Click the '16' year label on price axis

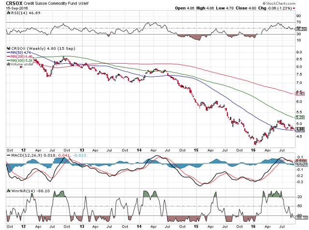point(253,150)
